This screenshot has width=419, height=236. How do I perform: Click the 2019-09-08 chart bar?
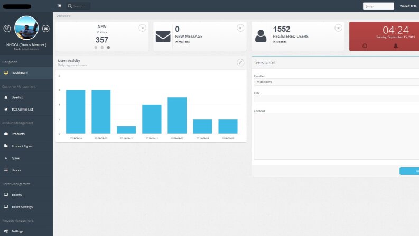click(228, 126)
